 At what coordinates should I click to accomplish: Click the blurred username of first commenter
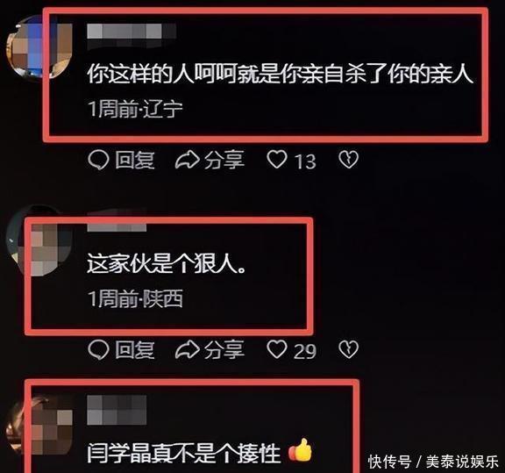coord(132,32)
